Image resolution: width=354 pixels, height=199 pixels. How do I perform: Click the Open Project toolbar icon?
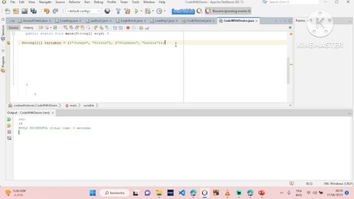click(x=24, y=11)
